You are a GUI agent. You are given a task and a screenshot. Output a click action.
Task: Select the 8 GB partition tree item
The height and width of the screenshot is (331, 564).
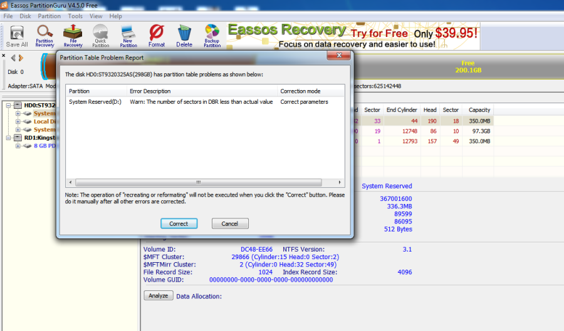pos(44,146)
